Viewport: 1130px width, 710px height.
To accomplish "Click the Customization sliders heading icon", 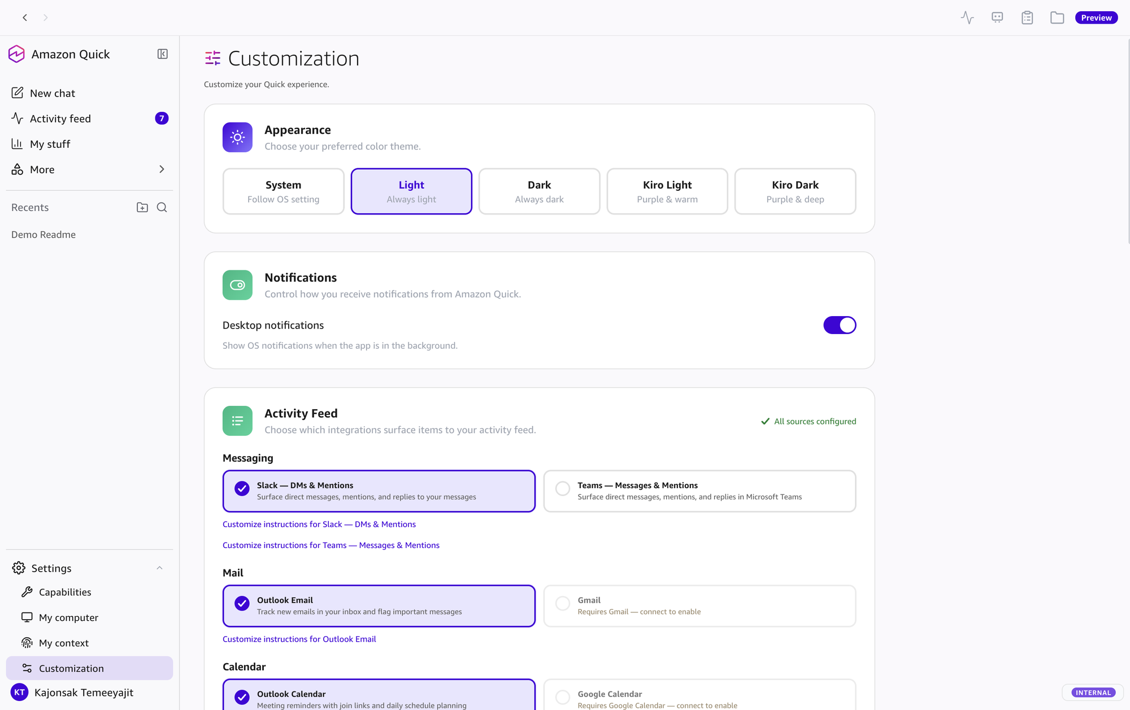I will pos(213,58).
